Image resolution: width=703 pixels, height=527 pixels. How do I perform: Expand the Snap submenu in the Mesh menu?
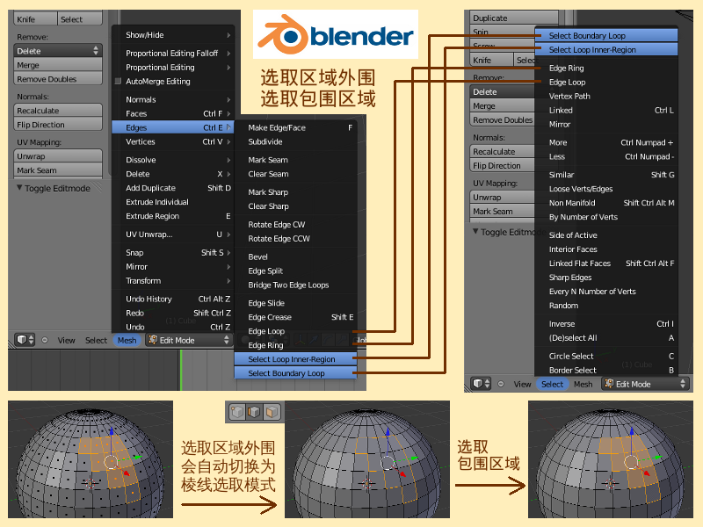pyautogui.click(x=173, y=253)
